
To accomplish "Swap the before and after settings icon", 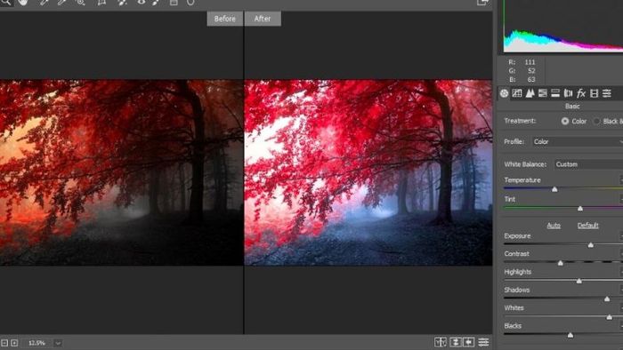I will pyautogui.click(x=456, y=342).
